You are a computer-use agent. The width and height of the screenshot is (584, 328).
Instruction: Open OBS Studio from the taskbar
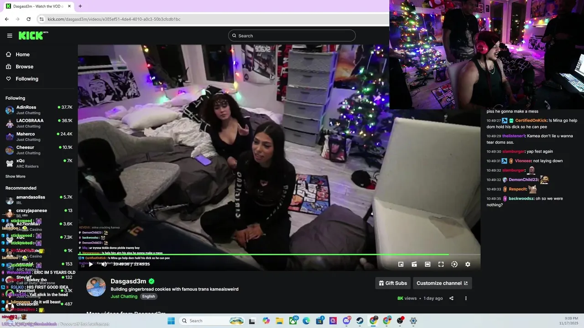tap(400, 321)
